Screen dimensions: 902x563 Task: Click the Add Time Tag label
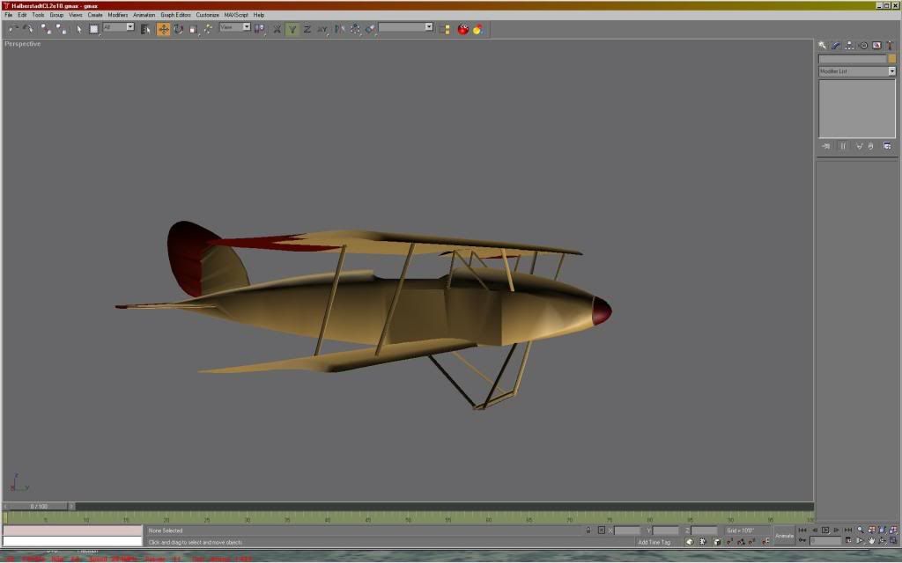(x=654, y=542)
